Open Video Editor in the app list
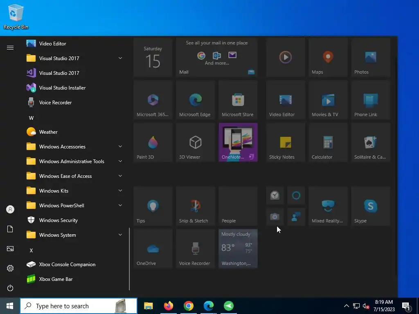 74,43
